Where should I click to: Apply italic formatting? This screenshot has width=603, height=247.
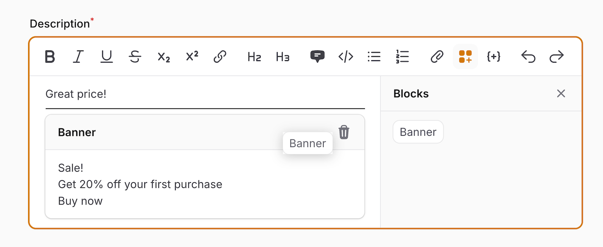coord(78,57)
